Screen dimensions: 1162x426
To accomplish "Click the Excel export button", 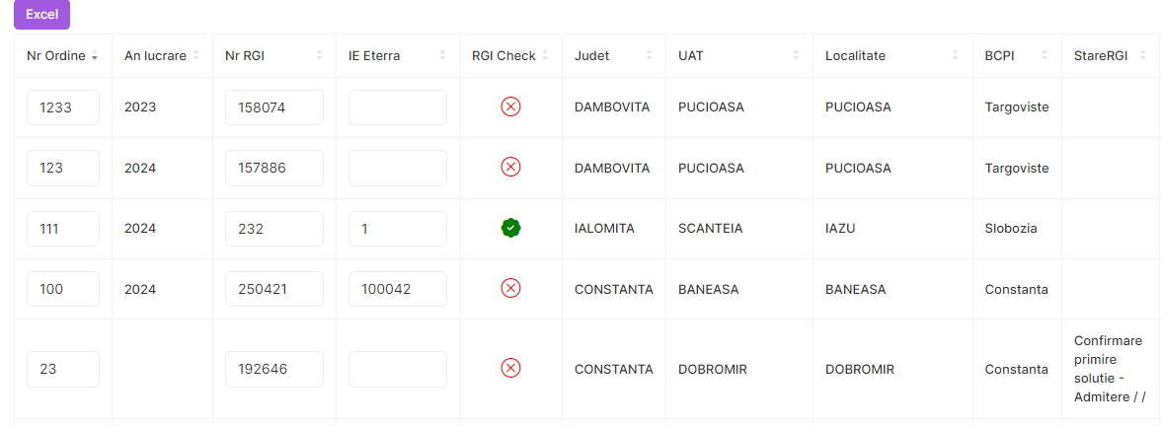I will point(41,14).
